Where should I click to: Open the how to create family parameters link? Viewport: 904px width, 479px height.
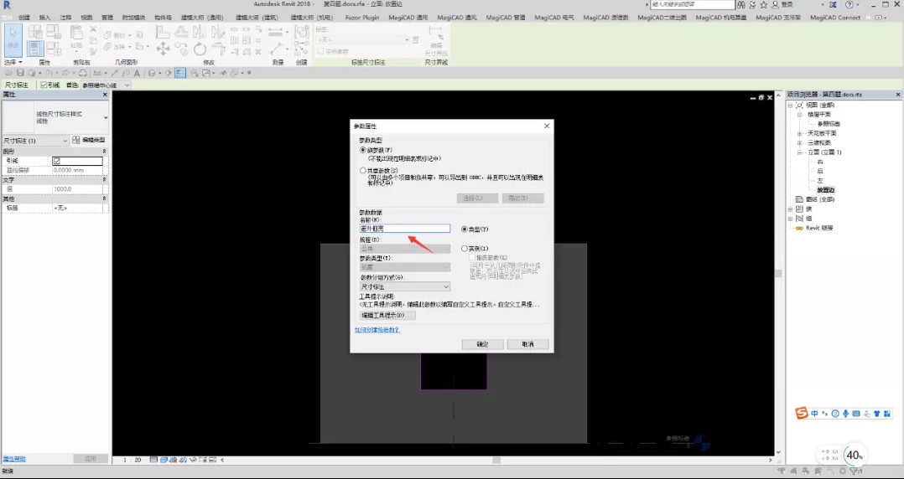coord(377,330)
